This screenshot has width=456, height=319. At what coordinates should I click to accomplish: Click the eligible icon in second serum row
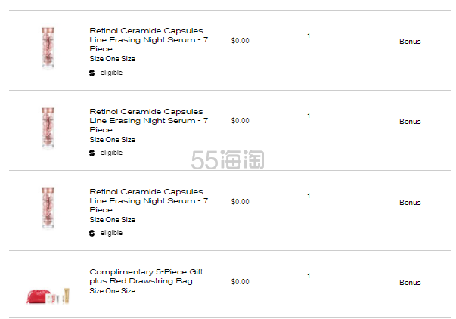[x=92, y=153]
